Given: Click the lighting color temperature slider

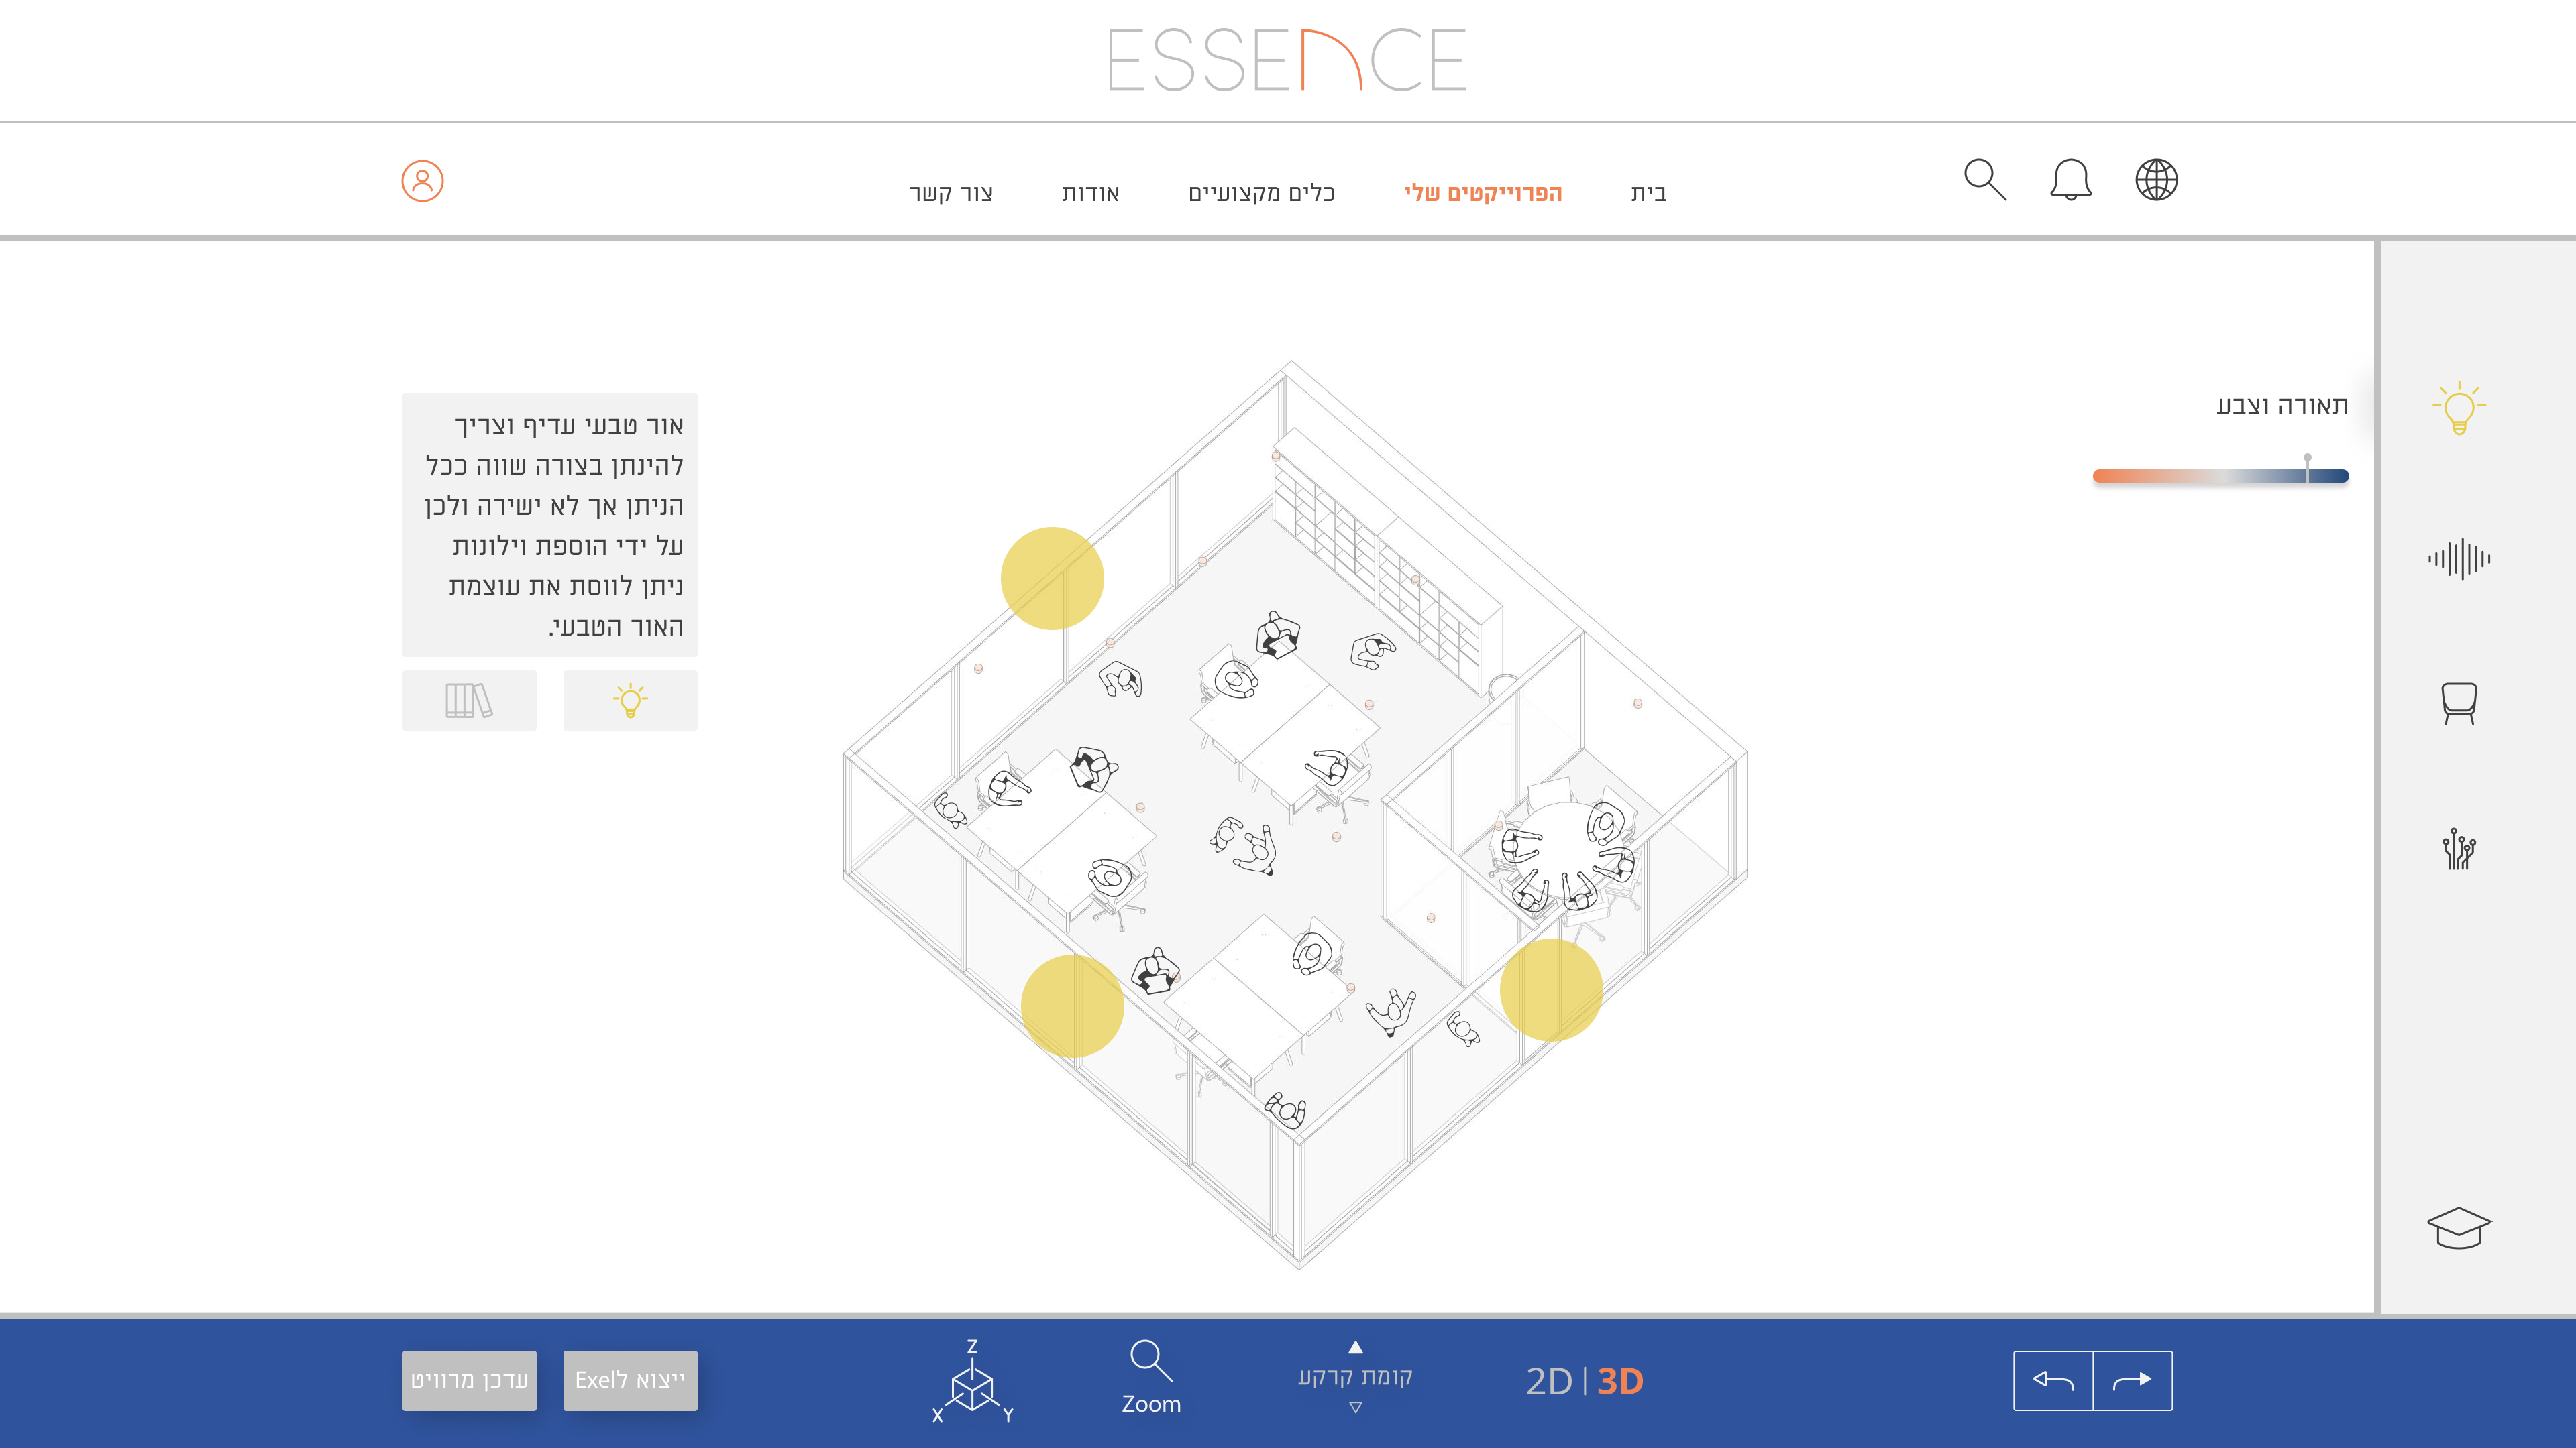Looking at the screenshot, I should pos(2220,476).
